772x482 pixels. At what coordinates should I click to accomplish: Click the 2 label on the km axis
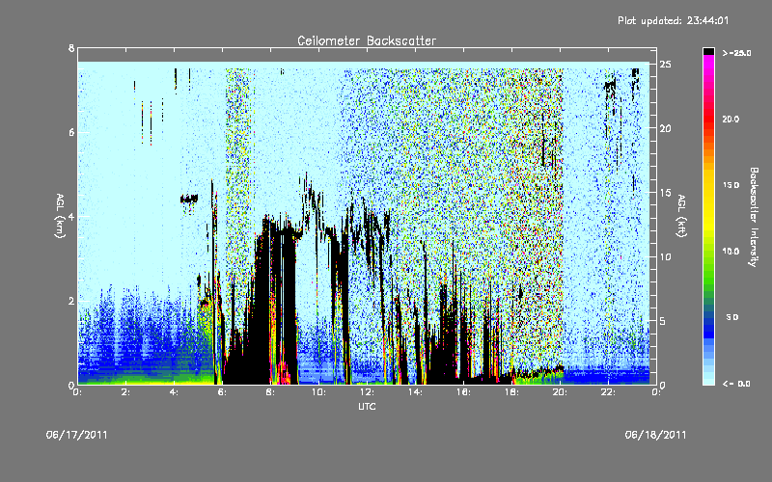pyautogui.click(x=71, y=301)
